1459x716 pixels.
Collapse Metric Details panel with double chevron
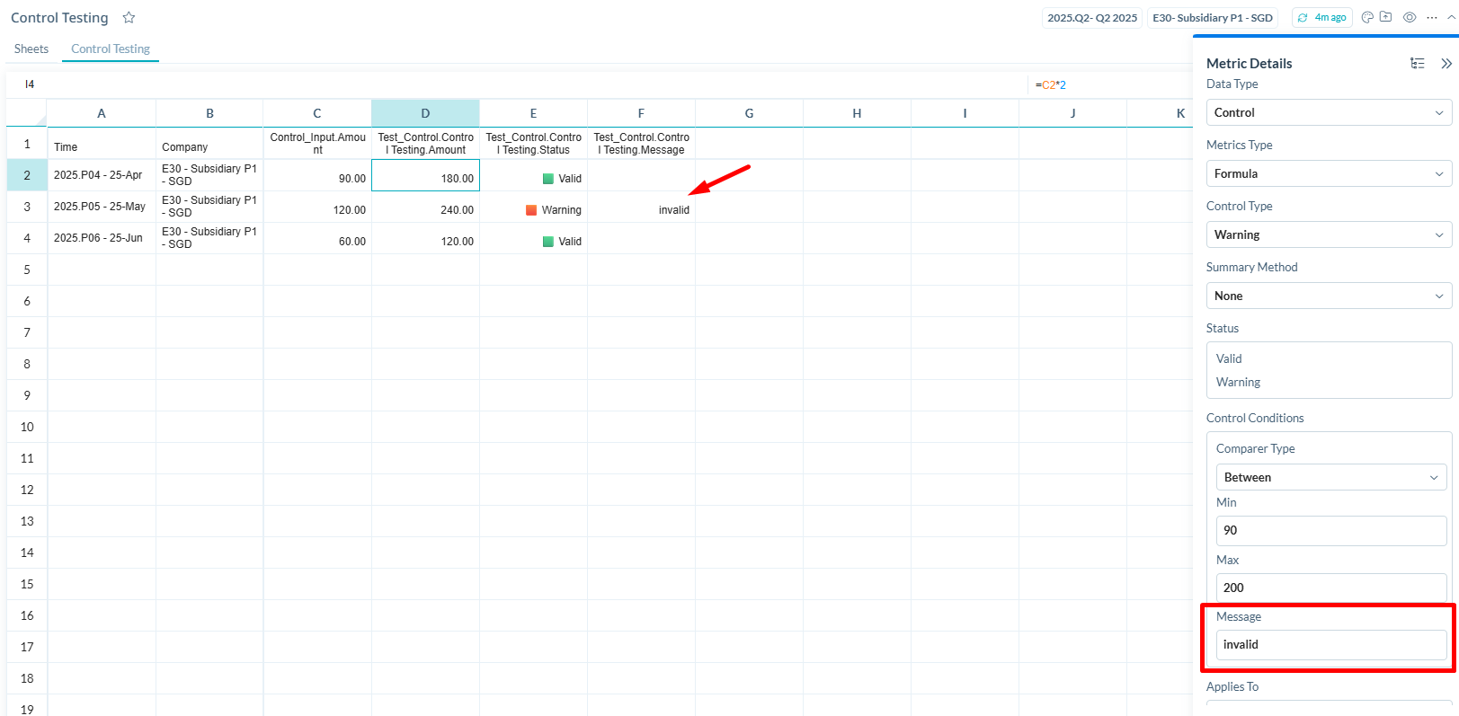click(1446, 63)
